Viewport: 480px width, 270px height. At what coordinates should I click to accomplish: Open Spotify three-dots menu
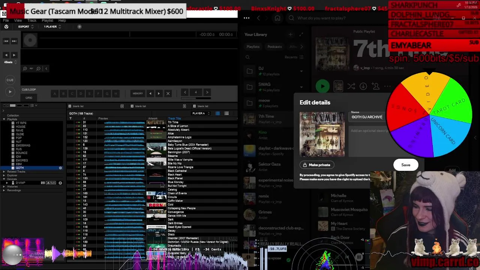pyautogui.click(x=246, y=18)
